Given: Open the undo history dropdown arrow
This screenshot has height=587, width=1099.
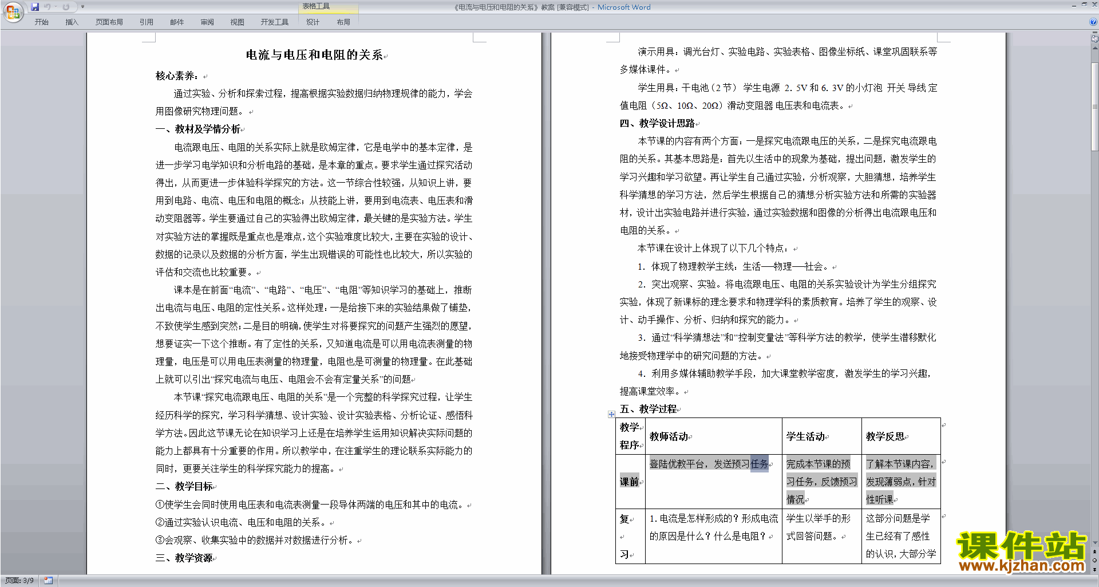Looking at the screenshot, I should coord(56,7).
